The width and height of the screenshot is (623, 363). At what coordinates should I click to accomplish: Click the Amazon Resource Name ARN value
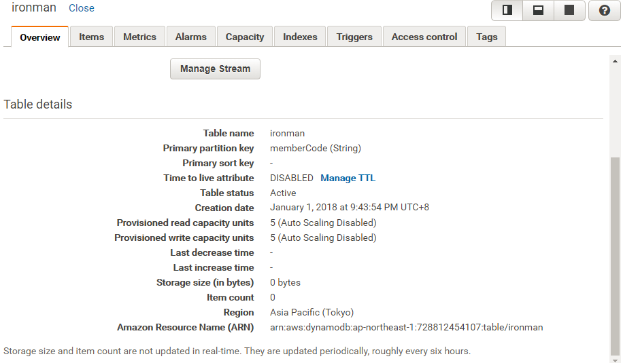pos(406,327)
